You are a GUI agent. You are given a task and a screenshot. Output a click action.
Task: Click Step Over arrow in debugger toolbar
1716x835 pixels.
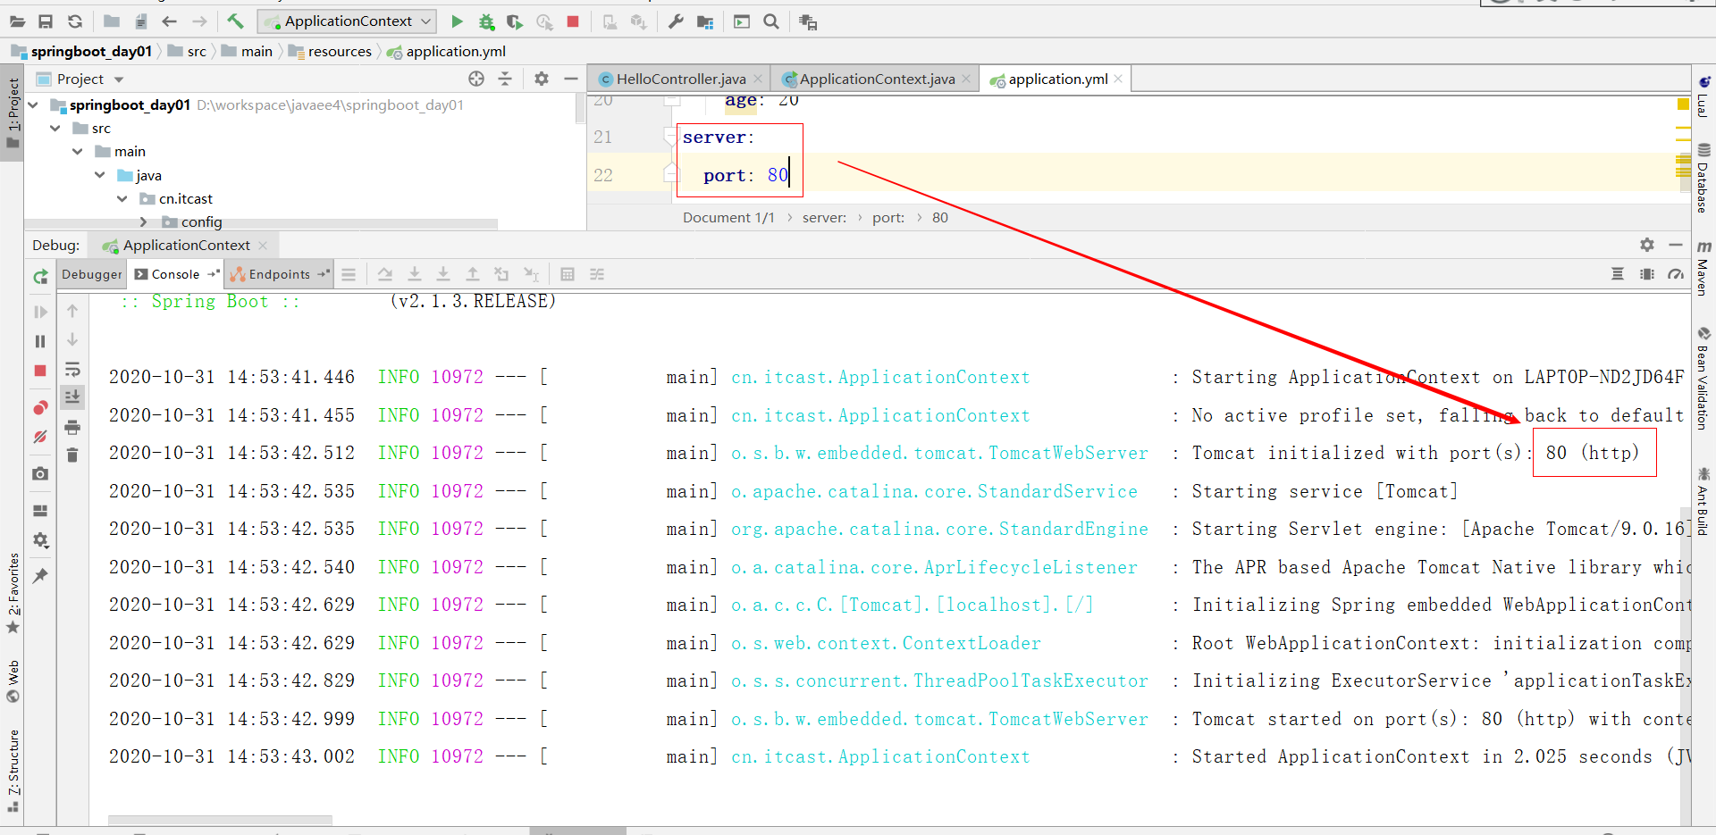384,274
